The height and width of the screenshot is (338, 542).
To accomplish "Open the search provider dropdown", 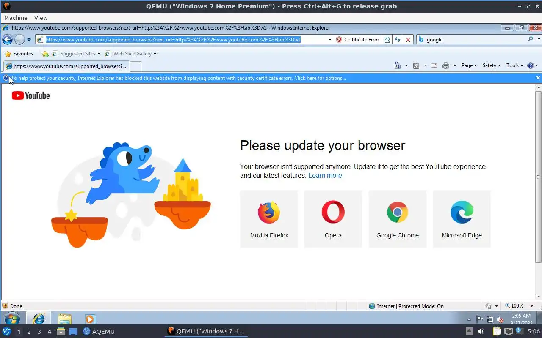I will pos(539,39).
